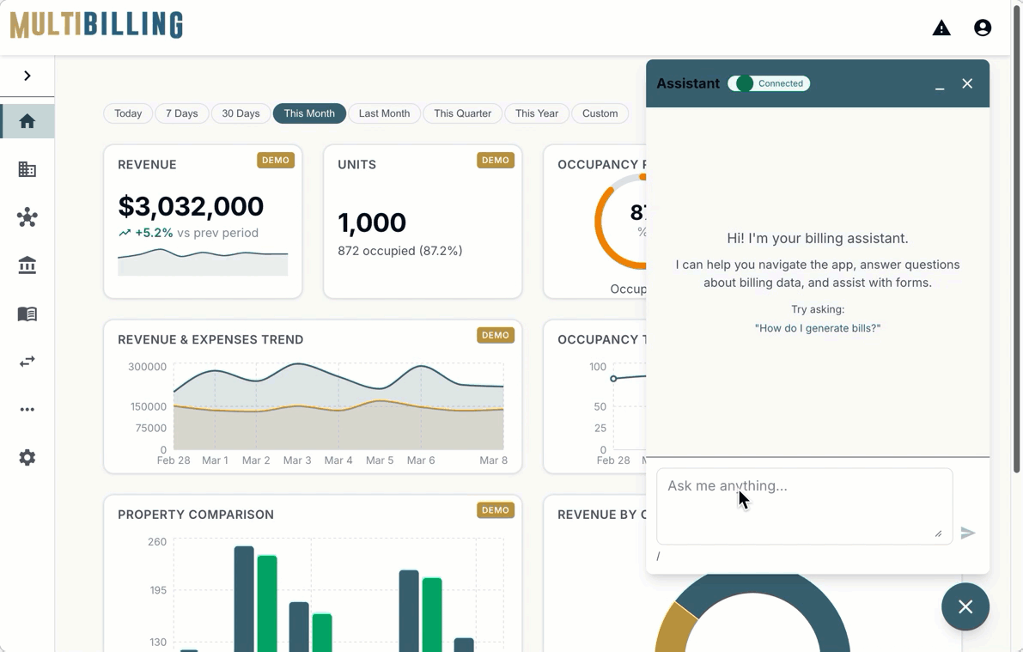The height and width of the screenshot is (652, 1023).
Task: Click the warning alert triangle icon
Action: (x=941, y=28)
